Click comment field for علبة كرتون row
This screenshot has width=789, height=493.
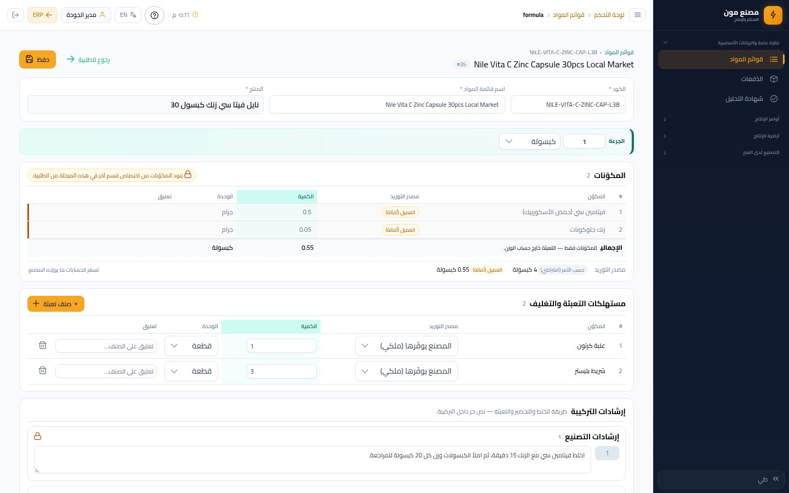(106, 346)
